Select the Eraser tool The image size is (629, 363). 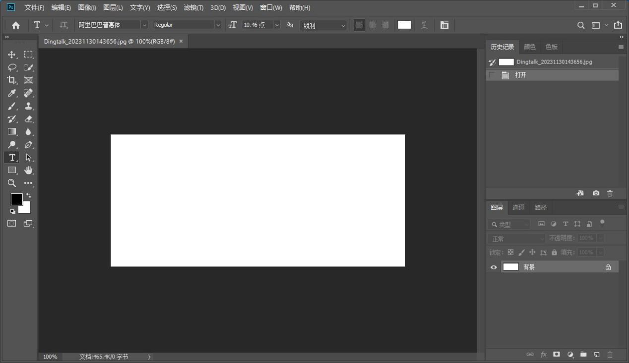point(28,119)
